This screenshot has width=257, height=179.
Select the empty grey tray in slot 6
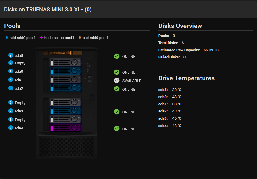(x=65, y=102)
